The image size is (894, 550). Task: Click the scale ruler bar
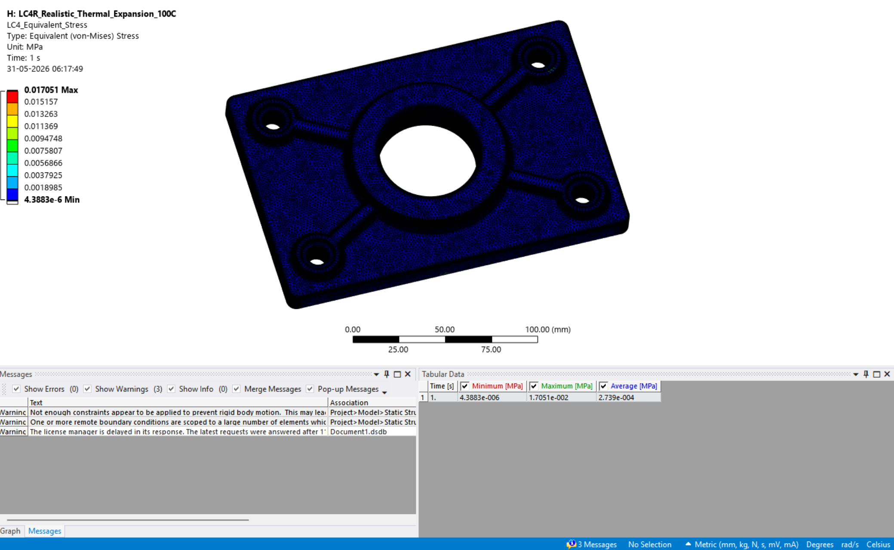click(x=445, y=339)
